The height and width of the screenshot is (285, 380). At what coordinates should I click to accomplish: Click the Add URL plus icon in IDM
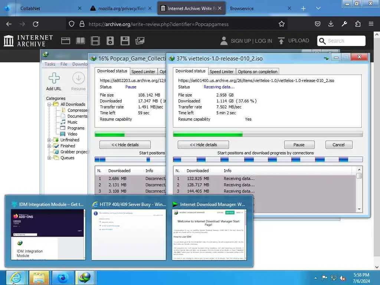54,78
